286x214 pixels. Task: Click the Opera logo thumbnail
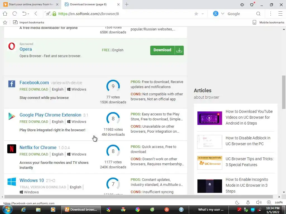[x=12, y=46]
